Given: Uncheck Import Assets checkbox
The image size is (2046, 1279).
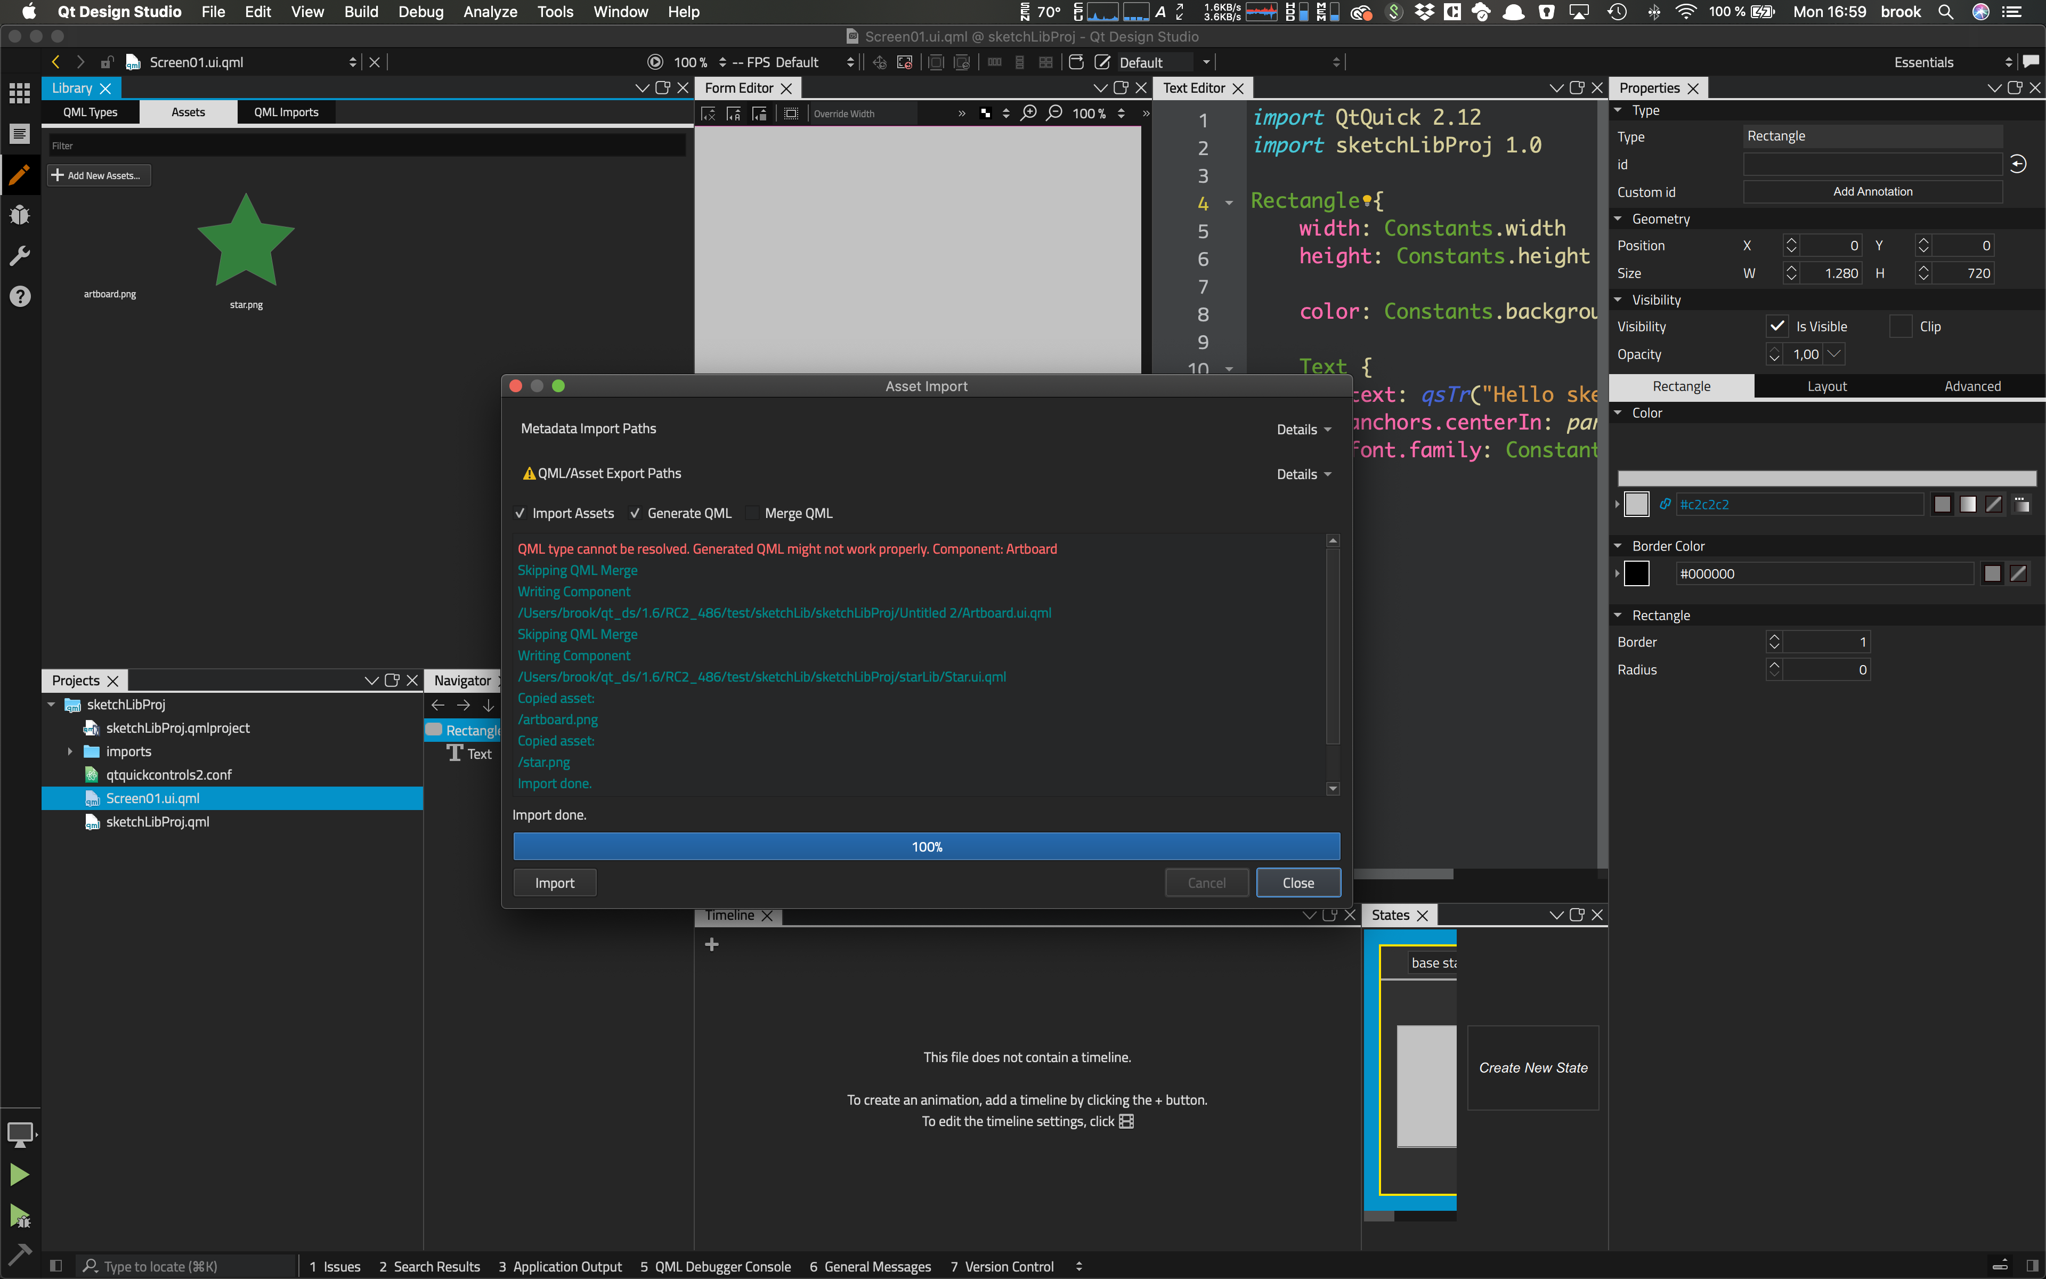Looking at the screenshot, I should (x=520, y=513).
